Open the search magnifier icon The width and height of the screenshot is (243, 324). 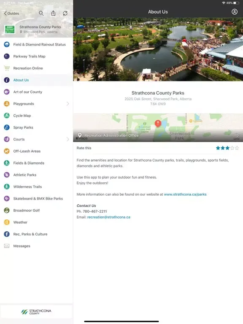point(41,13)
